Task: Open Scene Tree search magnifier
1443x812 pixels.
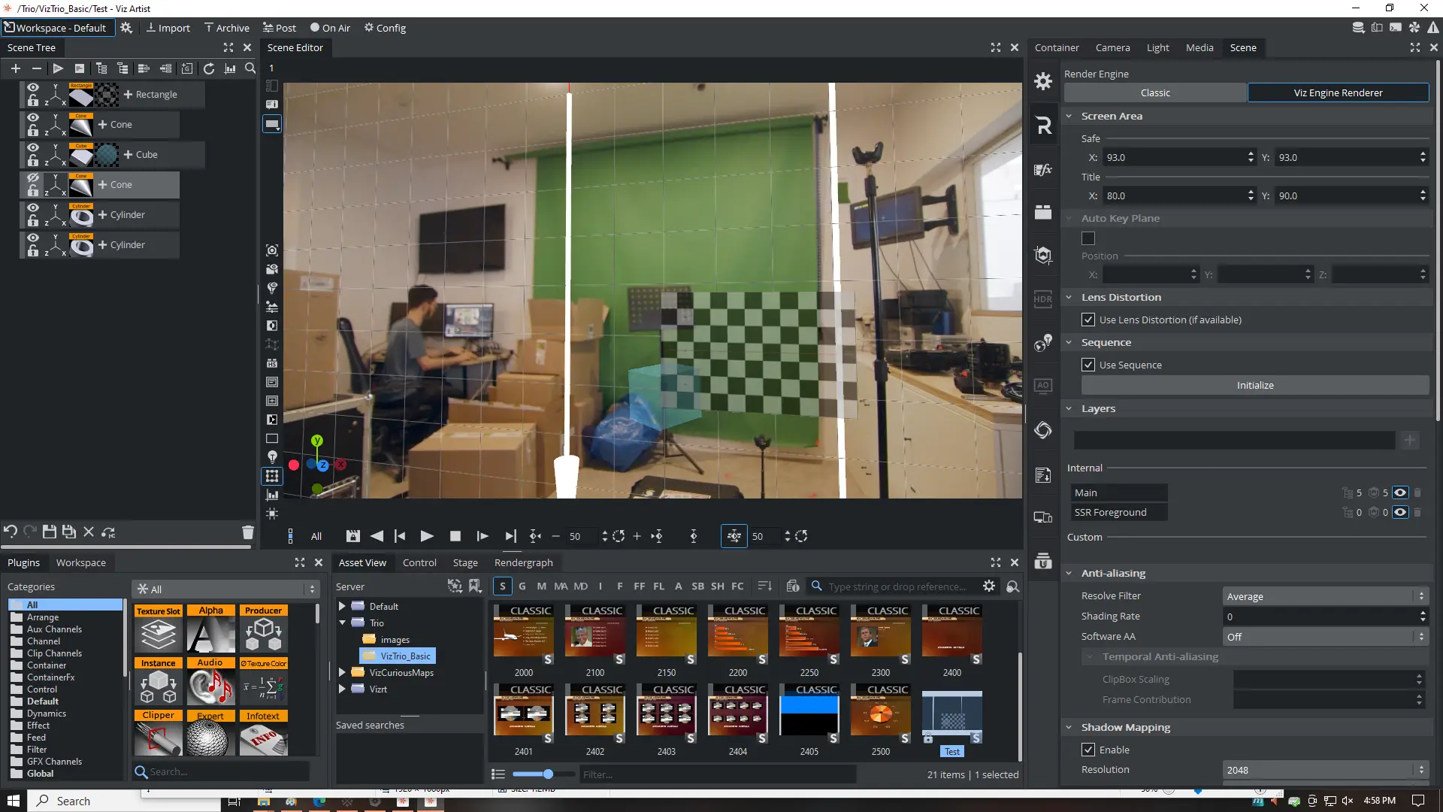Action: click(250, 68)
